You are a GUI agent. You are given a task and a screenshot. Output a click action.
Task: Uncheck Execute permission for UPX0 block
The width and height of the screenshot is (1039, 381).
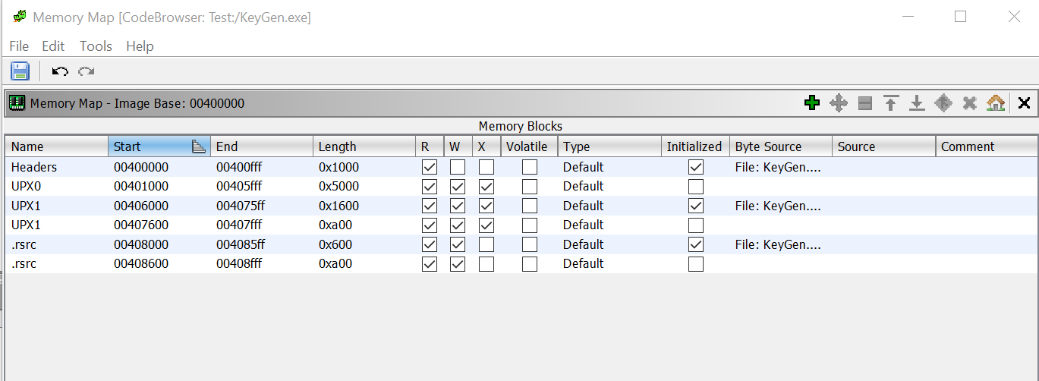coord(486,186)
